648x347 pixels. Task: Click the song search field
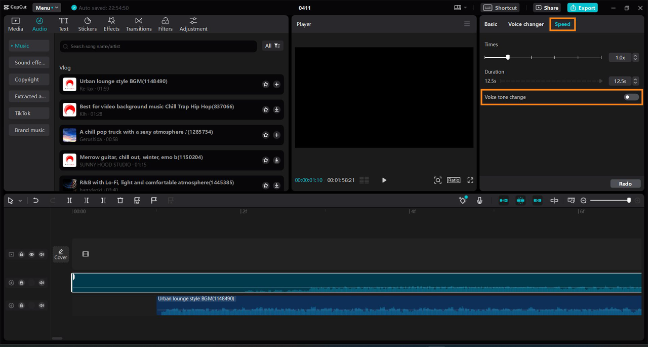(158, 46)
